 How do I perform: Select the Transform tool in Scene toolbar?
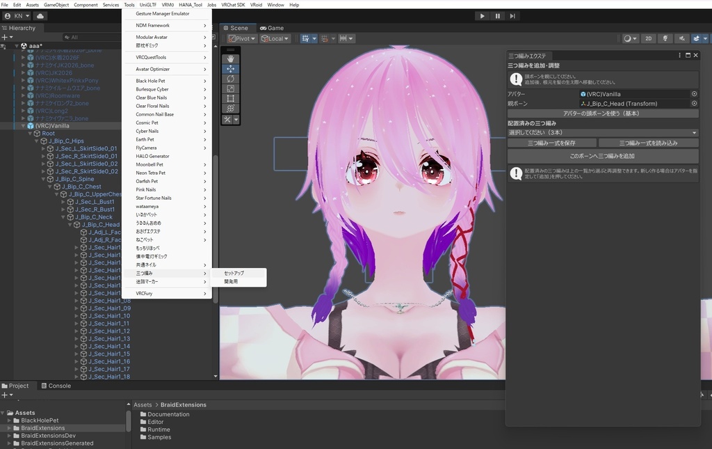click(231, 108)
